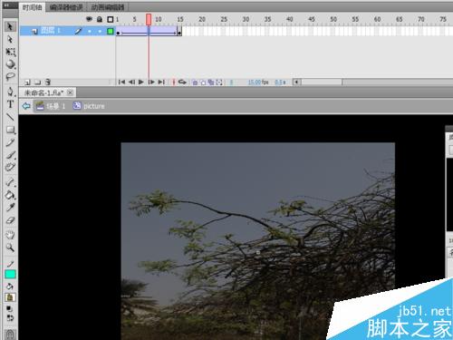The width and height of the screenshot is (453, 340).
Task: Toggle visibility dot of 图层 1
Action: [90, 31]
